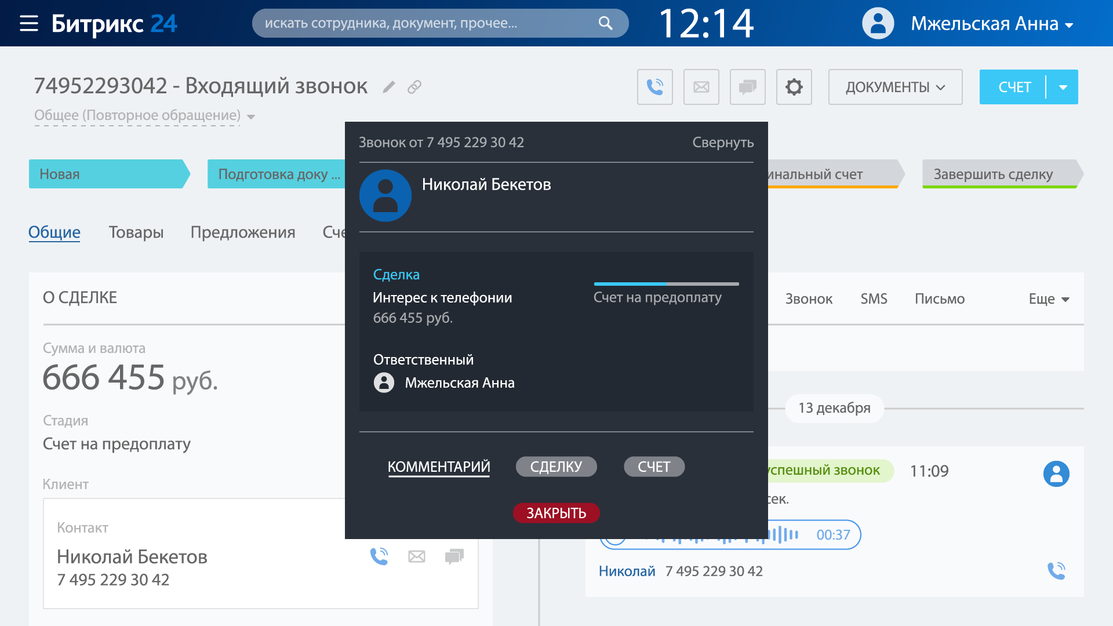
Task: Call contact Николай Бекетов via phone icon
Action: 379,556
